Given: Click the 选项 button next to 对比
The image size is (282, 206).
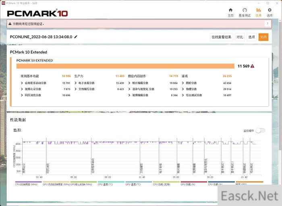Looking at the screenshot, I should pos(251,37).
